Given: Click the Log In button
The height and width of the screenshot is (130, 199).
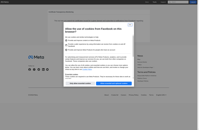Looking at the screenshot, I should tap(193, 2).
